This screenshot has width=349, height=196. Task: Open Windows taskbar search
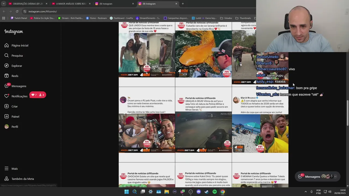[x=134, y=192]
